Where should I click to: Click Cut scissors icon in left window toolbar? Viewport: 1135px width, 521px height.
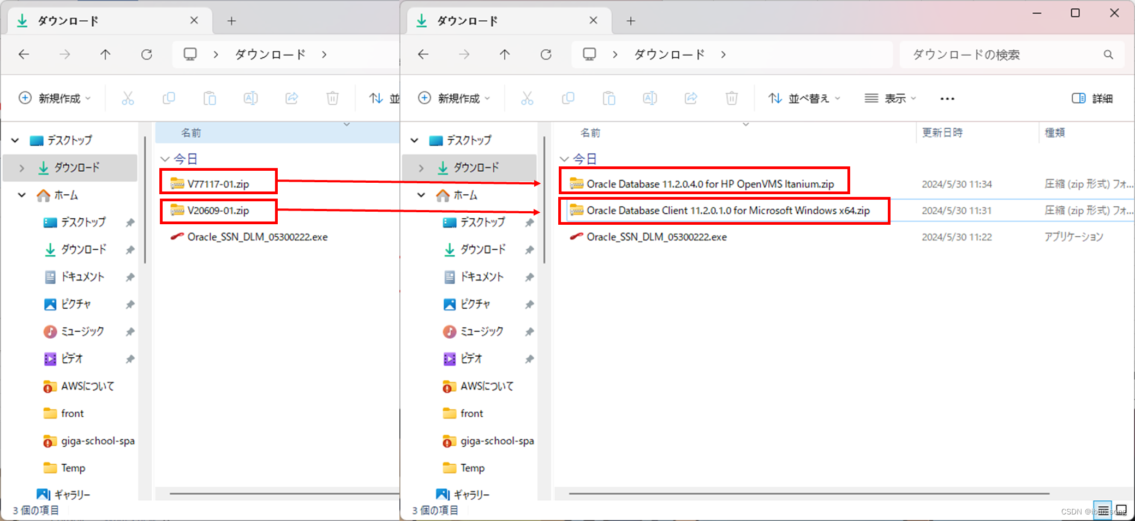(128, 98)
